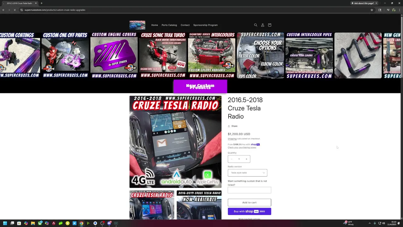Open Windows Start menu
Viewport: 403px width, 227px height.
[5, 223]
